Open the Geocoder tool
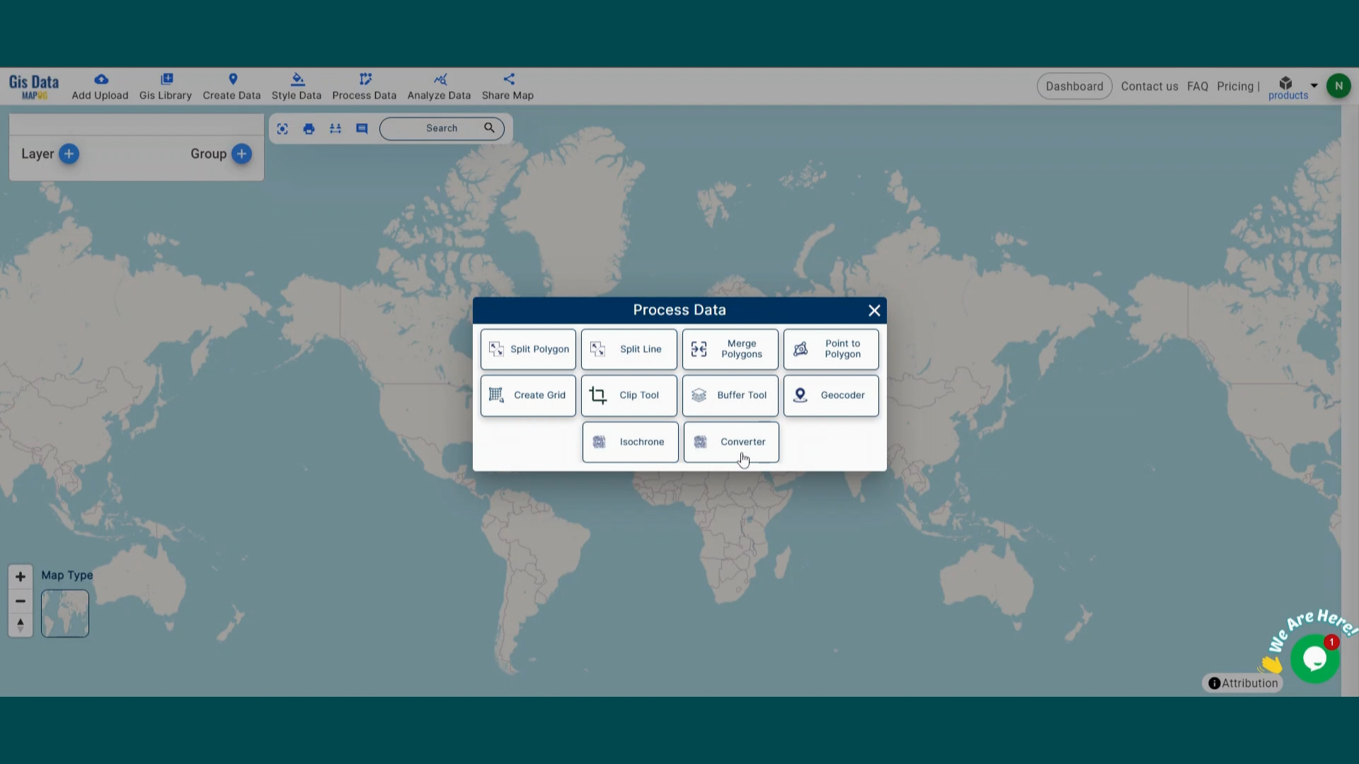The image size is (1359, 764). [830, 395]
